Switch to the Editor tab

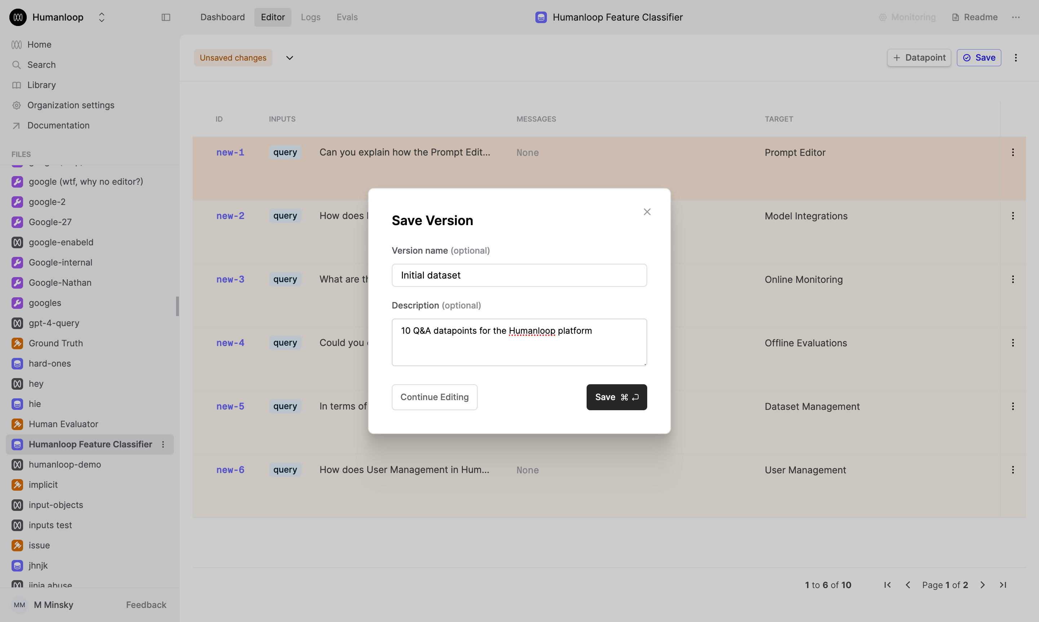(x=273, y=17)
